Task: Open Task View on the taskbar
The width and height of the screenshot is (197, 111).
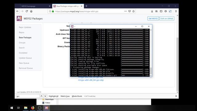Action: tap(18, 108)
